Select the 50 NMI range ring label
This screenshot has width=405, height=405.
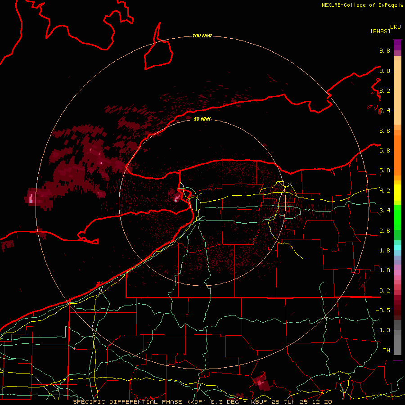click(202, 119)
